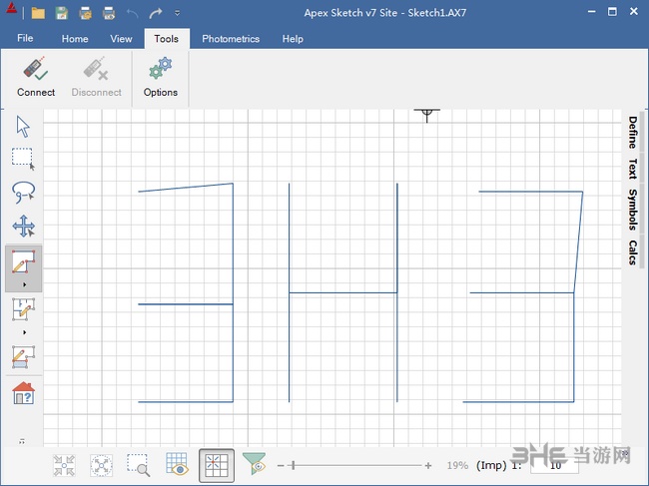Select the Tools ribbon tab
Screen dimensions: 649x486
click(x=167, y=39)
